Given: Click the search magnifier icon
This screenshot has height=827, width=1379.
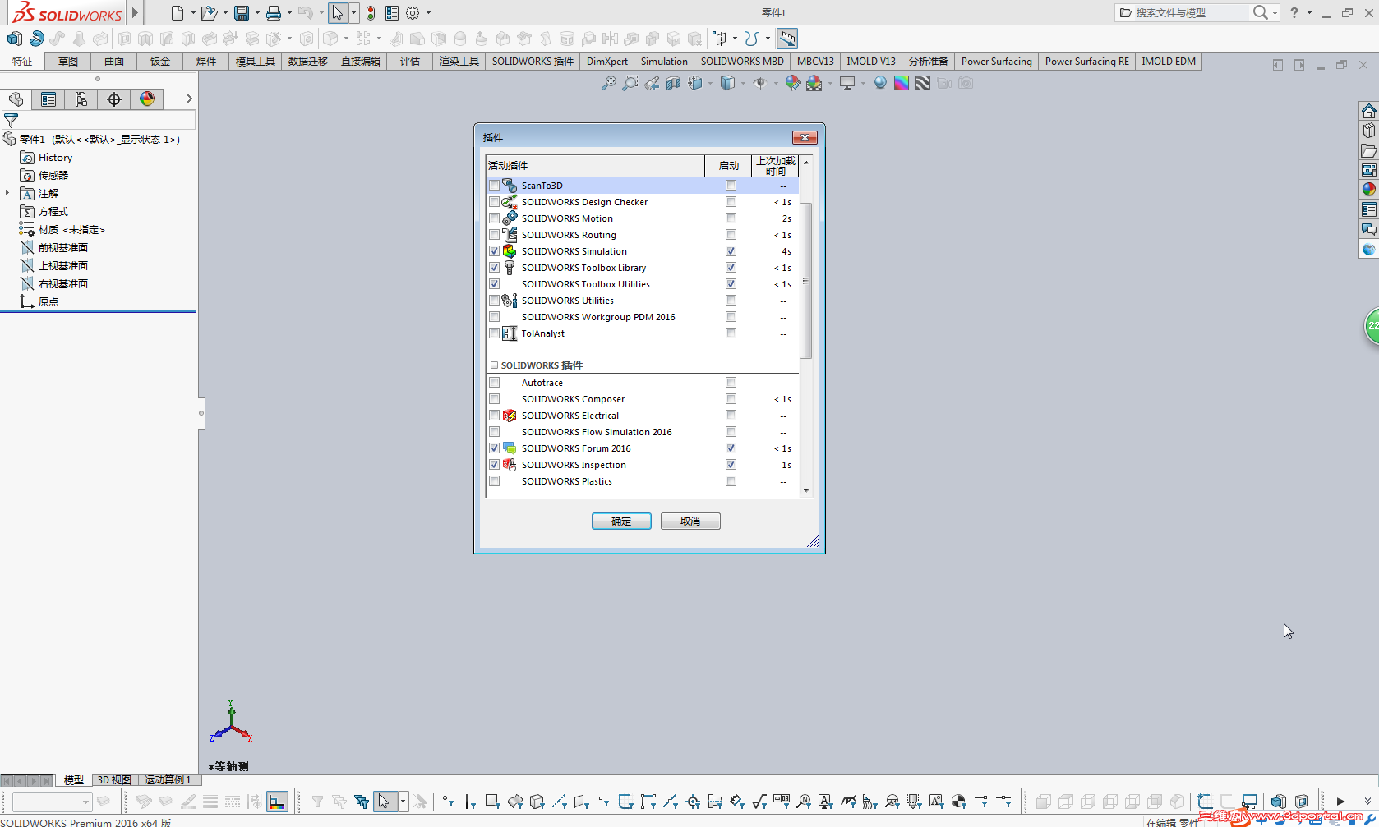Looking at the screenshot, I should [1260, 12].
